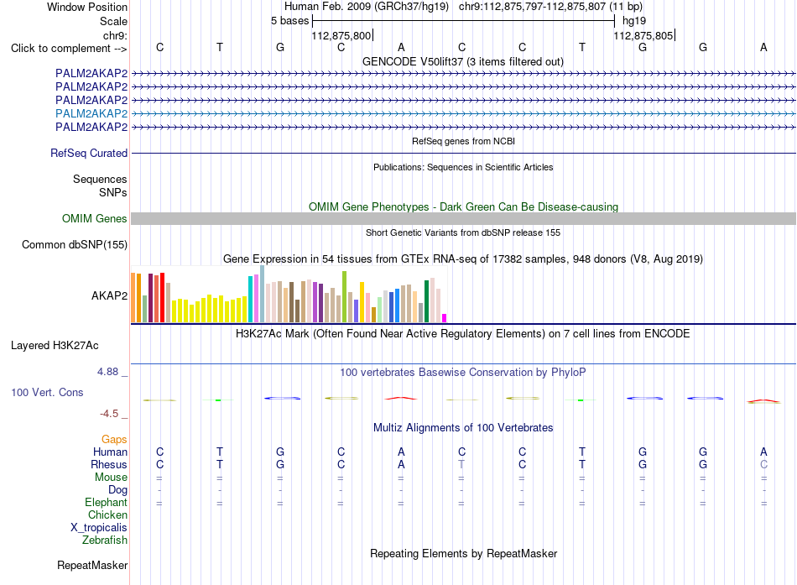
Task: Click the faded C in Rhesus row
Action: pyautogui.click(x=763, y=465)
